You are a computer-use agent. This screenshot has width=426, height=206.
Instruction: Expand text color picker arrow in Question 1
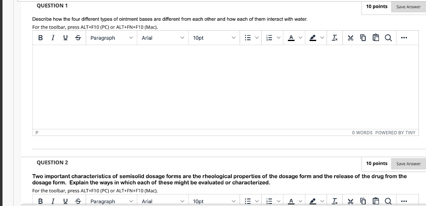tap(300, 38)
